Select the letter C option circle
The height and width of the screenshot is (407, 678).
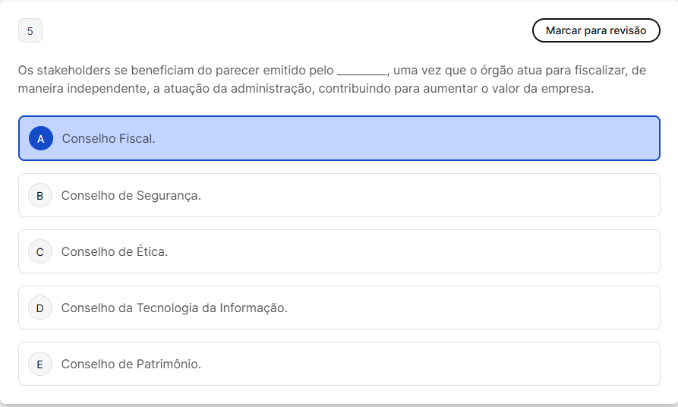pos(40,251)
